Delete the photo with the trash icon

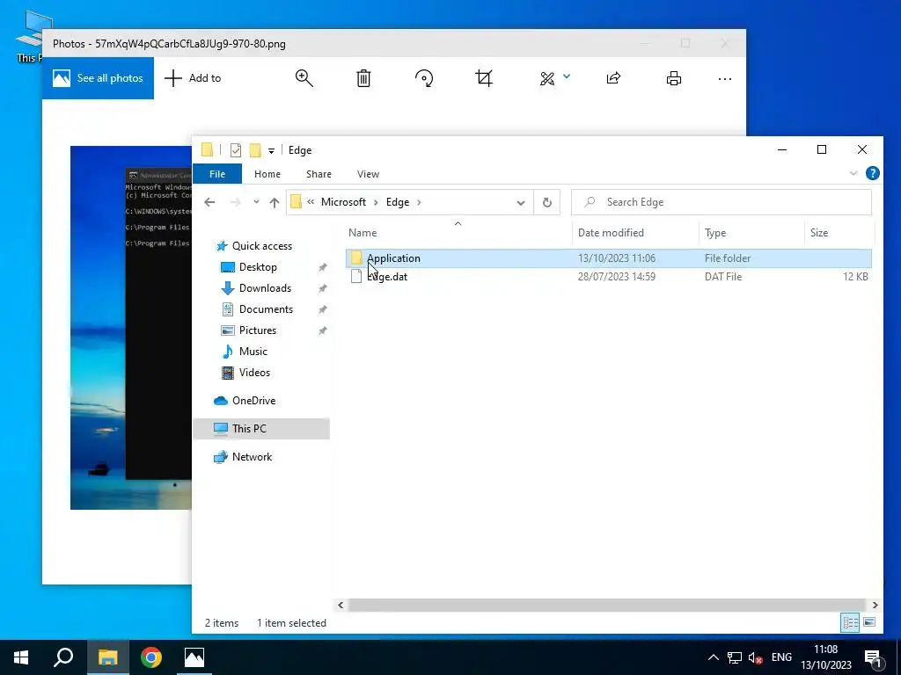click(x=363, y=78)
